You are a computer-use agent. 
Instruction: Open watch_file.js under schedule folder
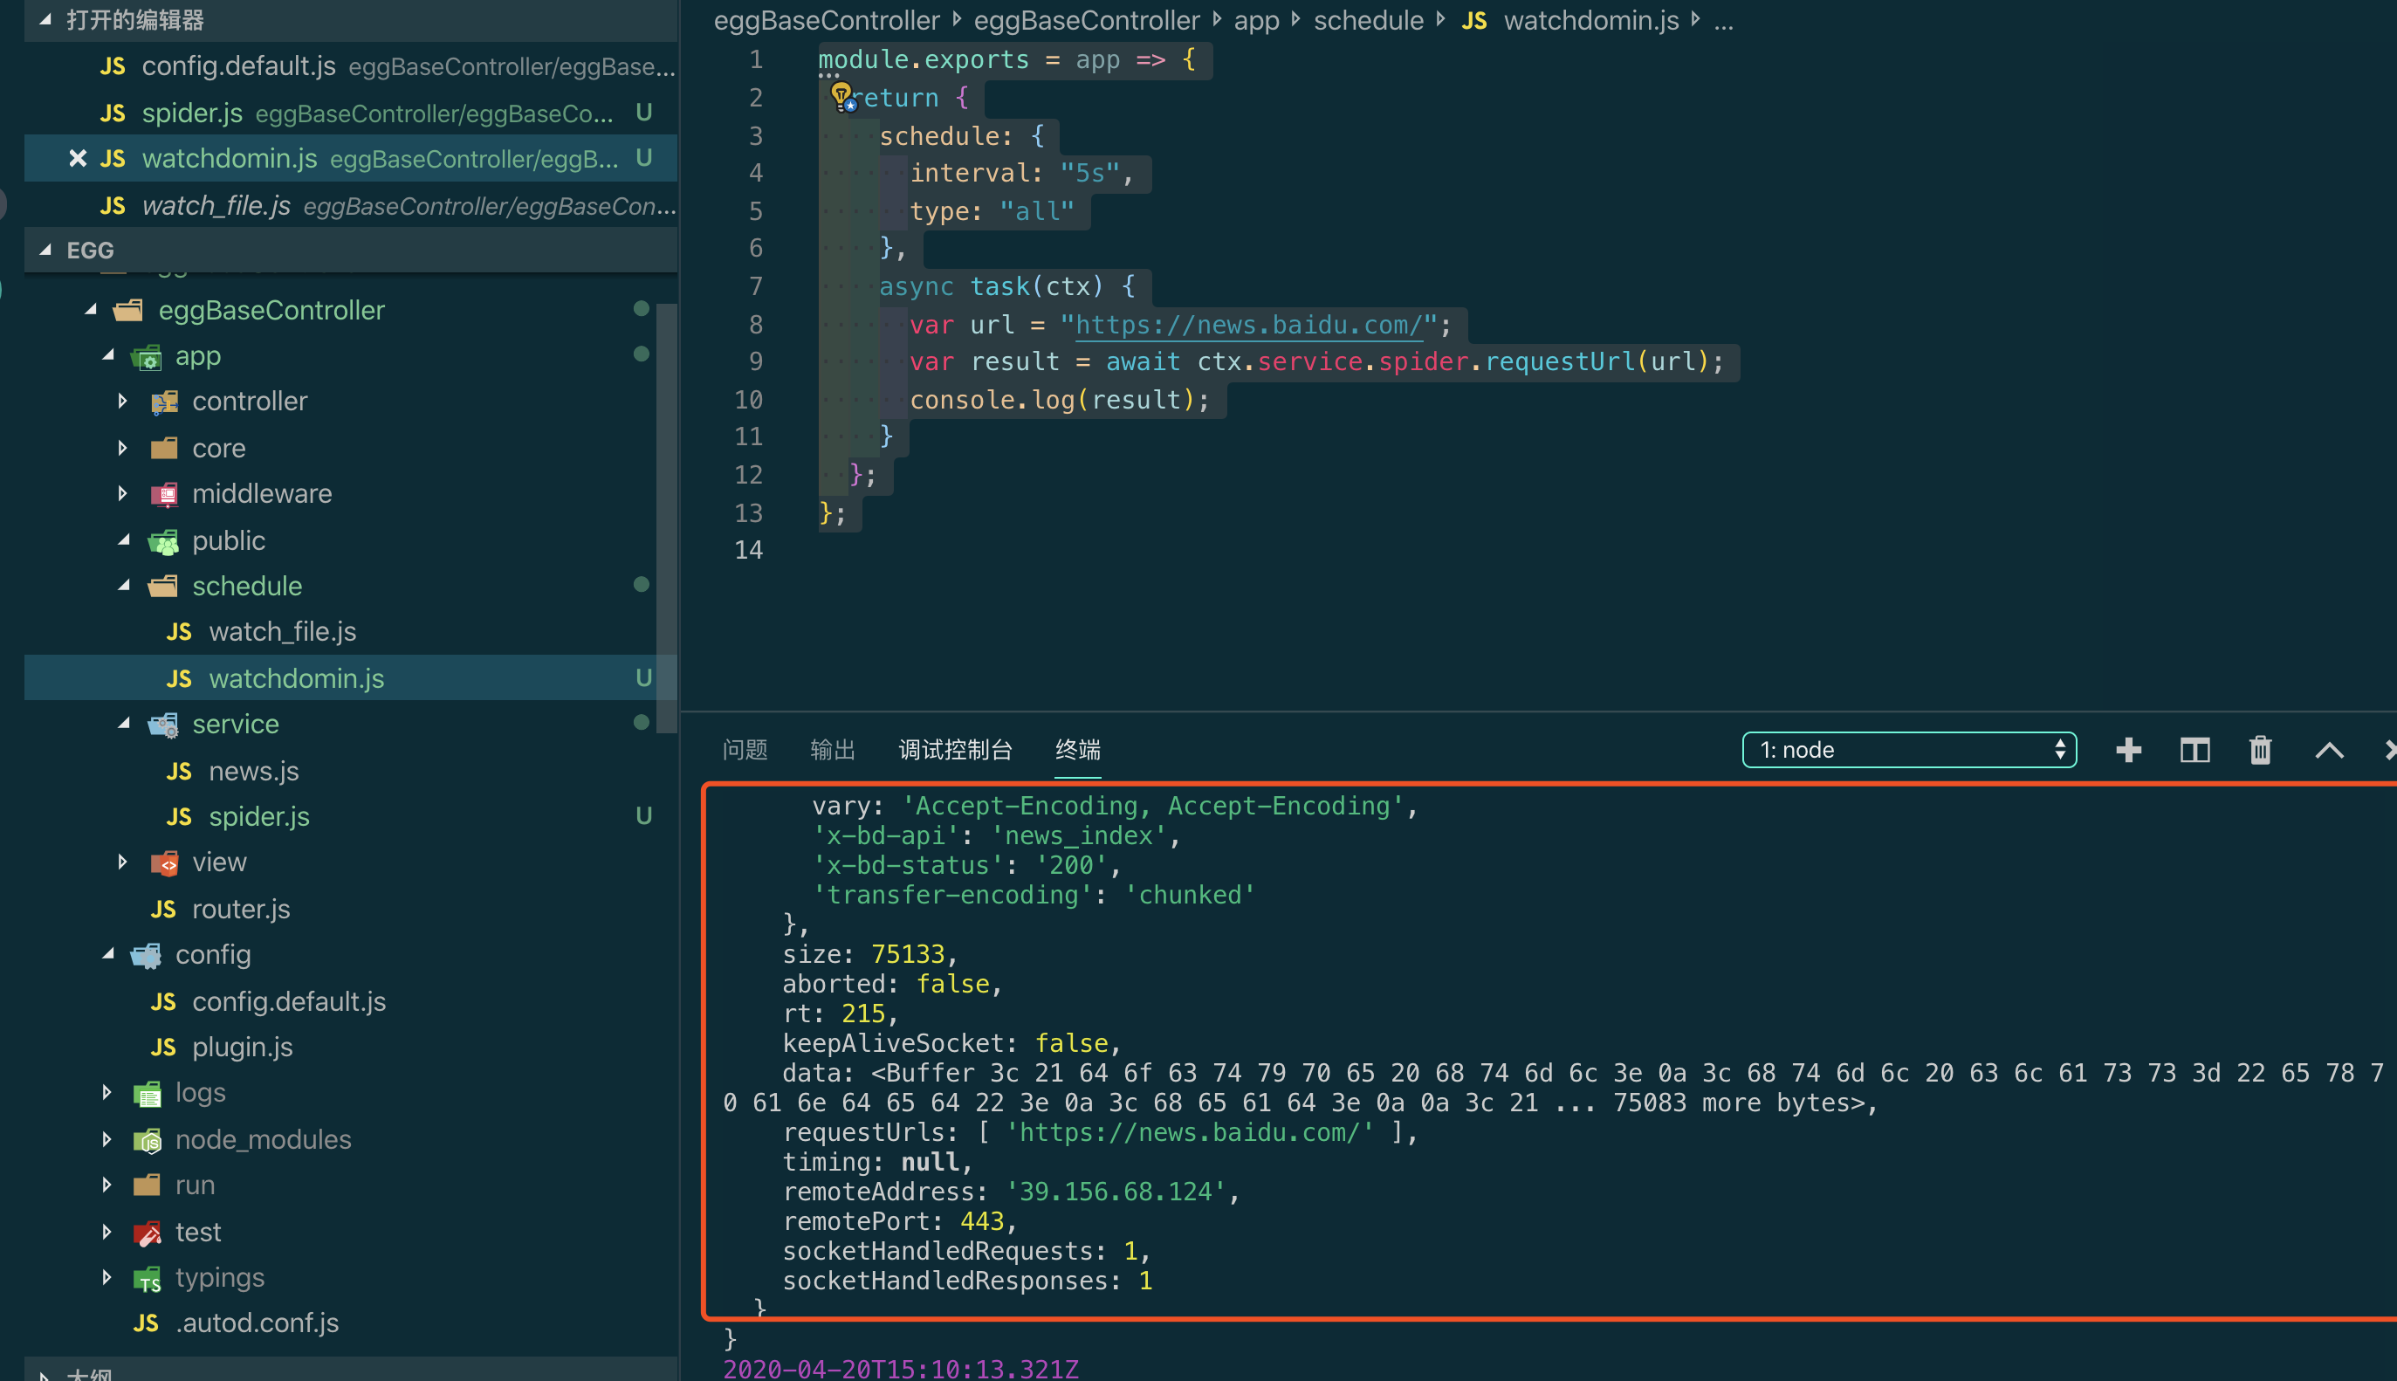[x=283, y=632]
